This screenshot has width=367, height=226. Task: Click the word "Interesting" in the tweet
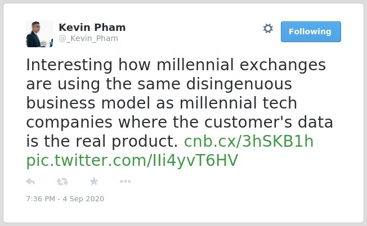[69, 65]
